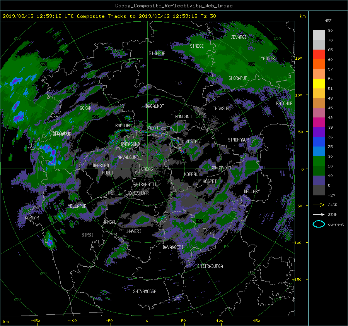Click the SINDGI city label
Image resolution: width=348 pixels, height=326 pixels.
pos(197,46)
